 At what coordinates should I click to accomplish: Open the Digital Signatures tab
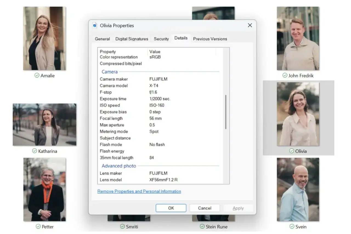132,39
